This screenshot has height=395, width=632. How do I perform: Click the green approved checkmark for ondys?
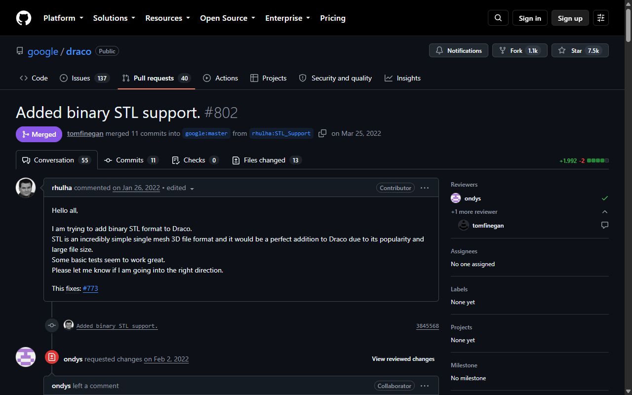(605, 198)
